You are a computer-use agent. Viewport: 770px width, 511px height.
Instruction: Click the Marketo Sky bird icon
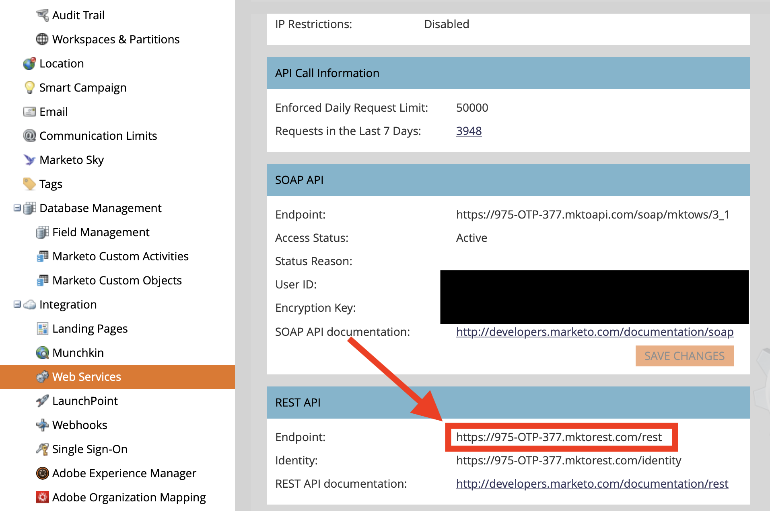[x=29, y=160]
